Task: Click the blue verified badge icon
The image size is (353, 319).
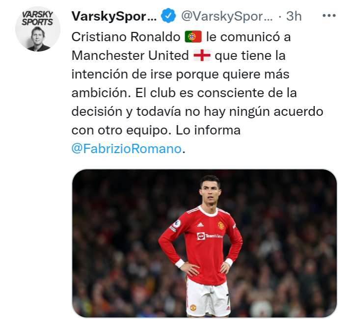Action: pos(168,16)
